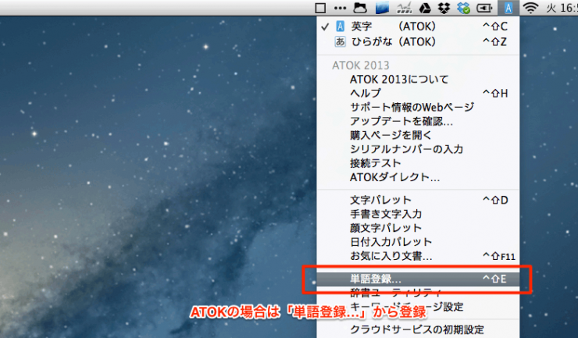Open the Wi-Fi status menu
The width and height of the screenshot is (578, 338).
point(530,8)
